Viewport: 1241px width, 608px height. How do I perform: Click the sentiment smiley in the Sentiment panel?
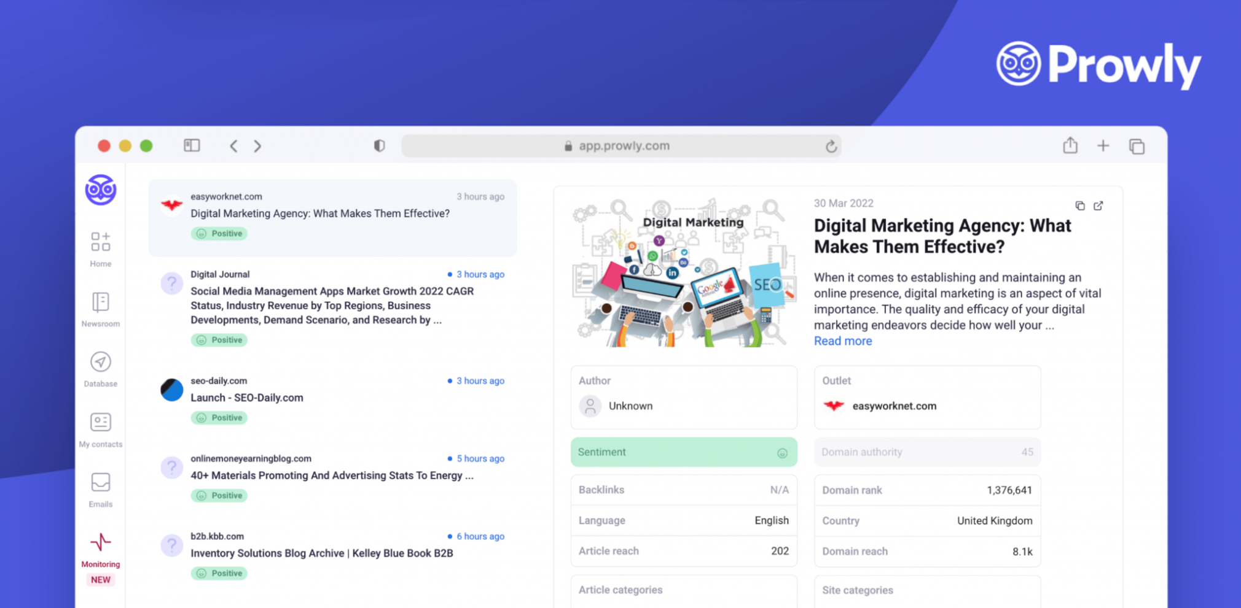(782, 452)
